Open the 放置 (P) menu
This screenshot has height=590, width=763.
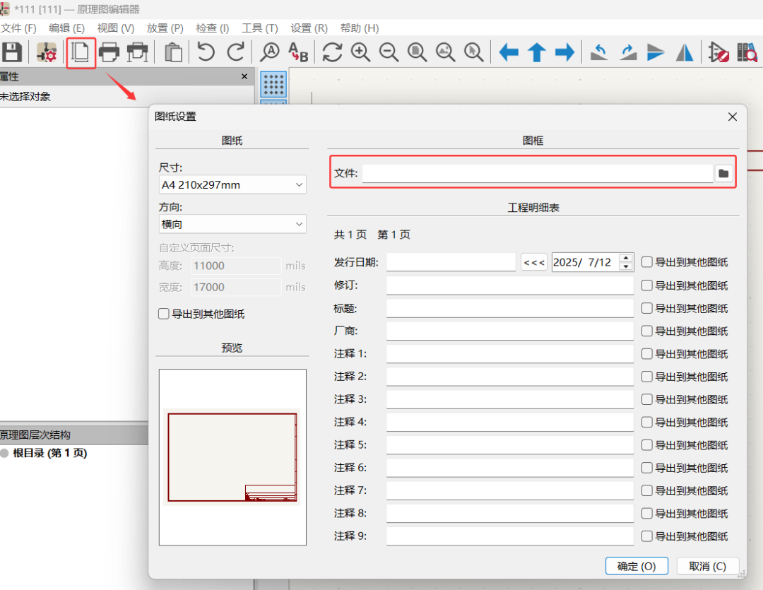(x=165, y=28)
